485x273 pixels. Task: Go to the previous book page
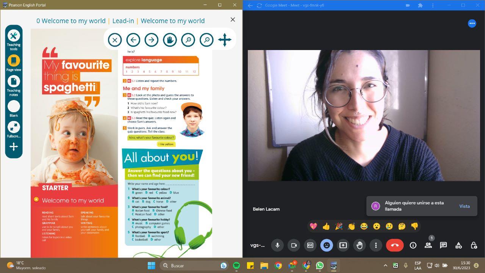point(133,40)
